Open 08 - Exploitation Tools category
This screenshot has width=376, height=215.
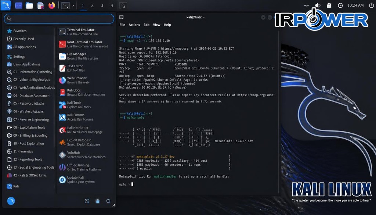pos(29,128)
